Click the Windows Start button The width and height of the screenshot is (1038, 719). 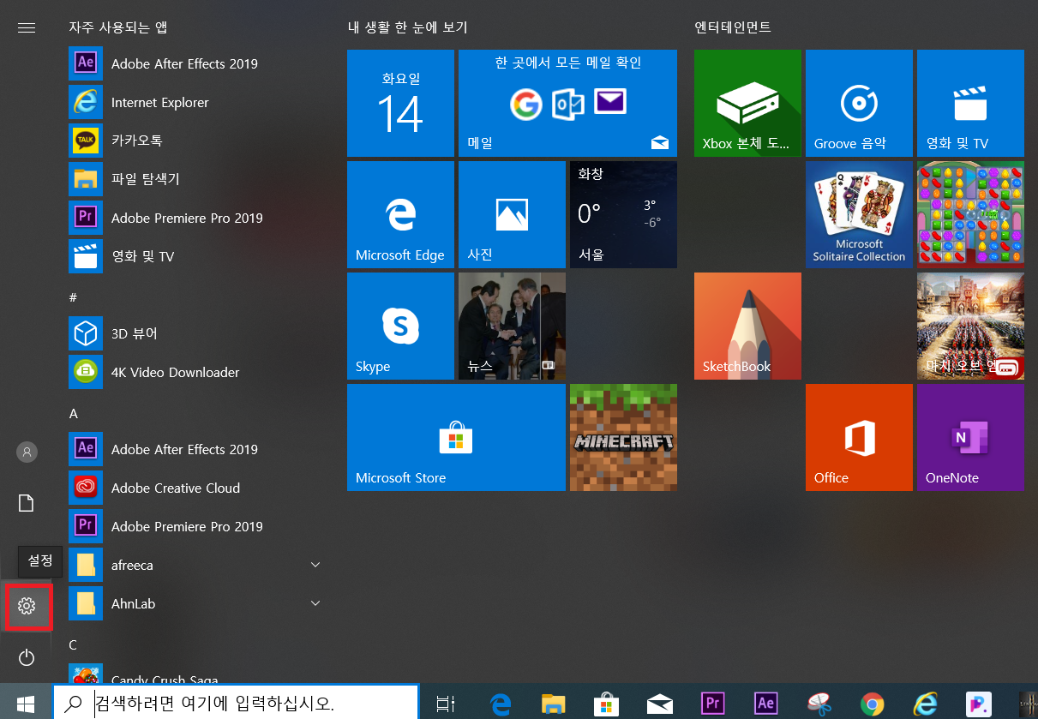click(26, 704)
